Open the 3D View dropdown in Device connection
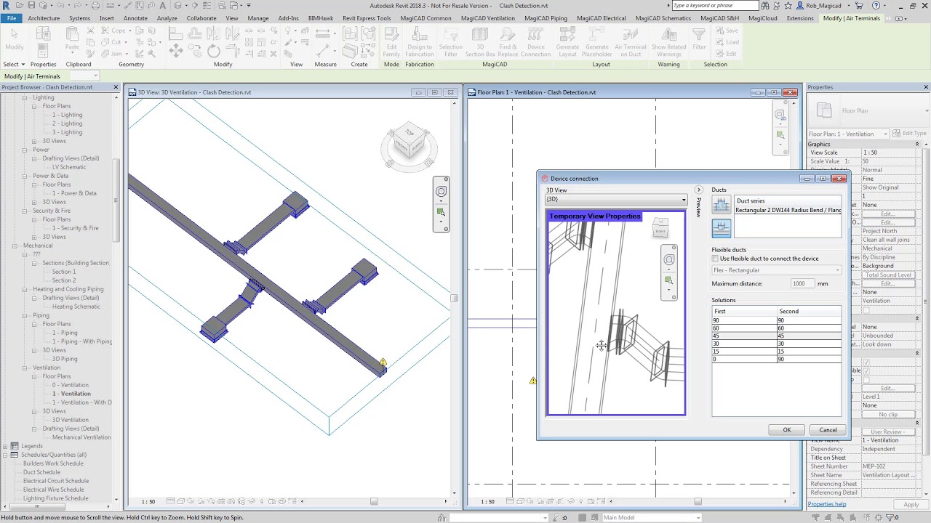This screenshot has width=931, height=523. (x=616, y=199)
